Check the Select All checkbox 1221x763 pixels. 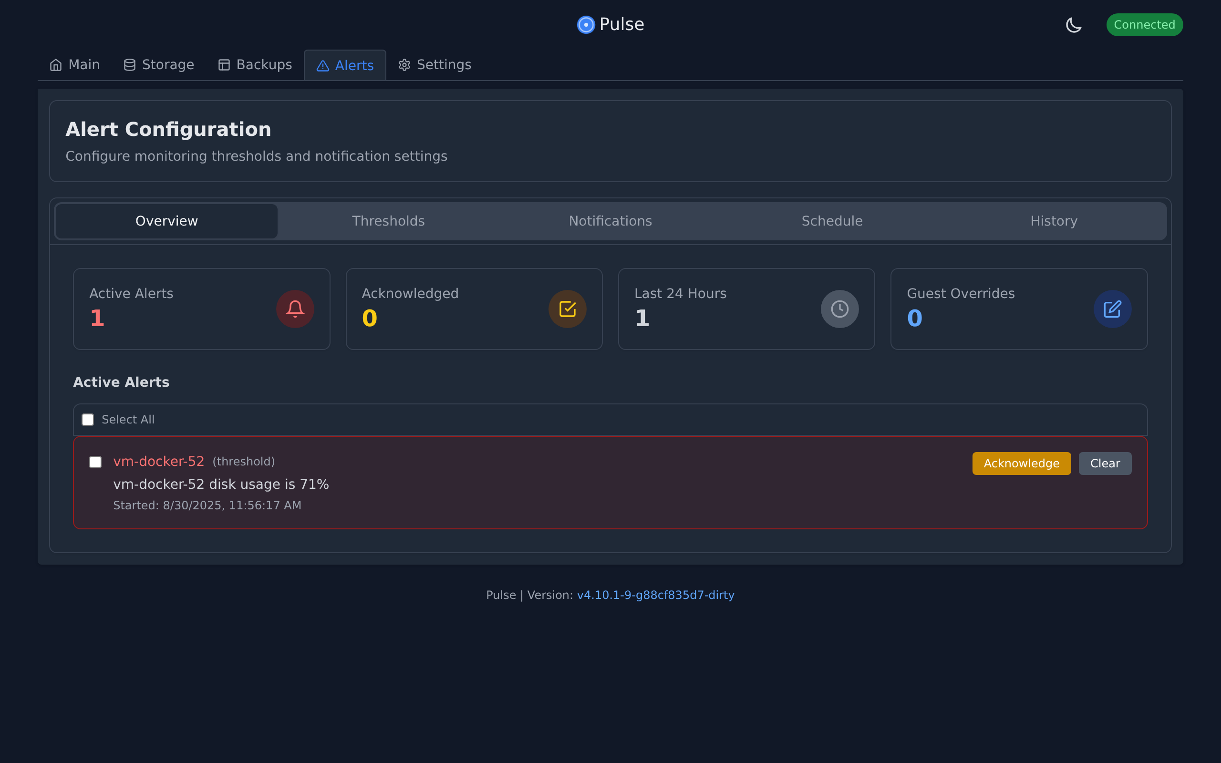(x=88, y=420)
